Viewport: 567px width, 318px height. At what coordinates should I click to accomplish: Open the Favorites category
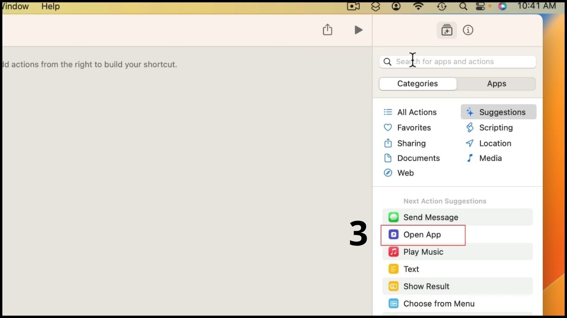(x=407, y=128)
